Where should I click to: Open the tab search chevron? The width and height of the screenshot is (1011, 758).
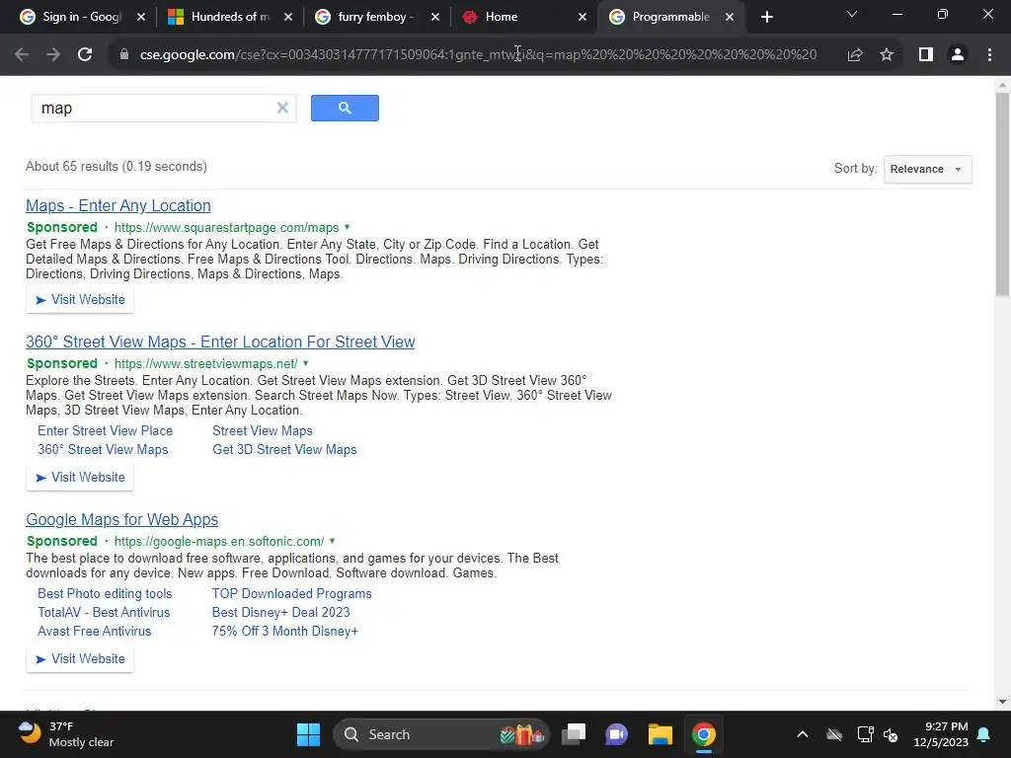point(852,14)
